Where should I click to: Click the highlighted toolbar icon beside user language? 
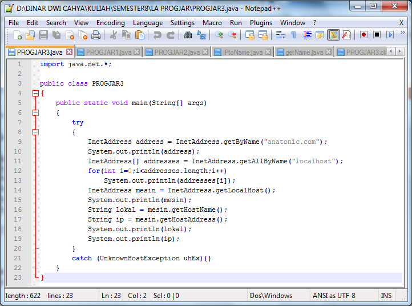tap(333, 35)
